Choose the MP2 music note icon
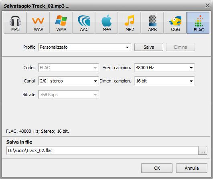The image size is (213, 179). (130, 23)
